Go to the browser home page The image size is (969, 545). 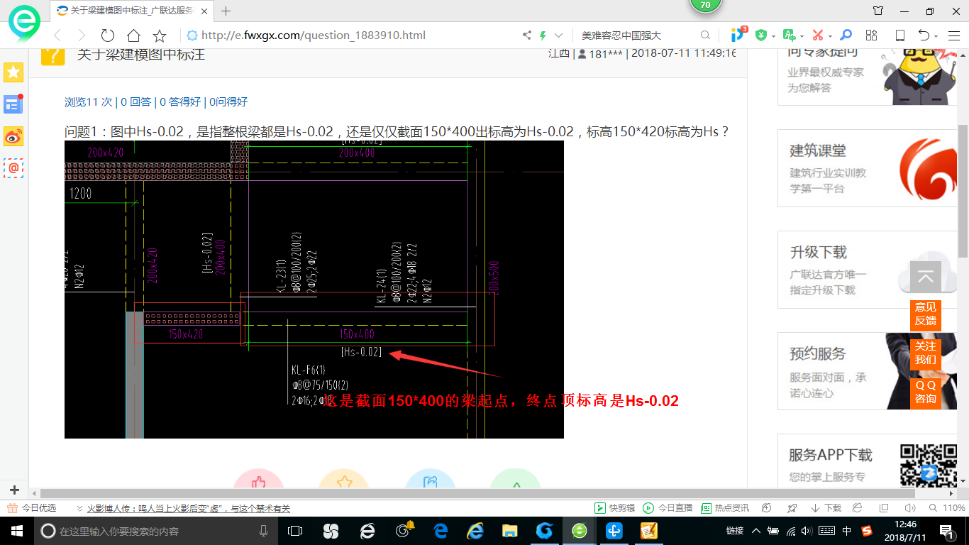tap(133, 35)
